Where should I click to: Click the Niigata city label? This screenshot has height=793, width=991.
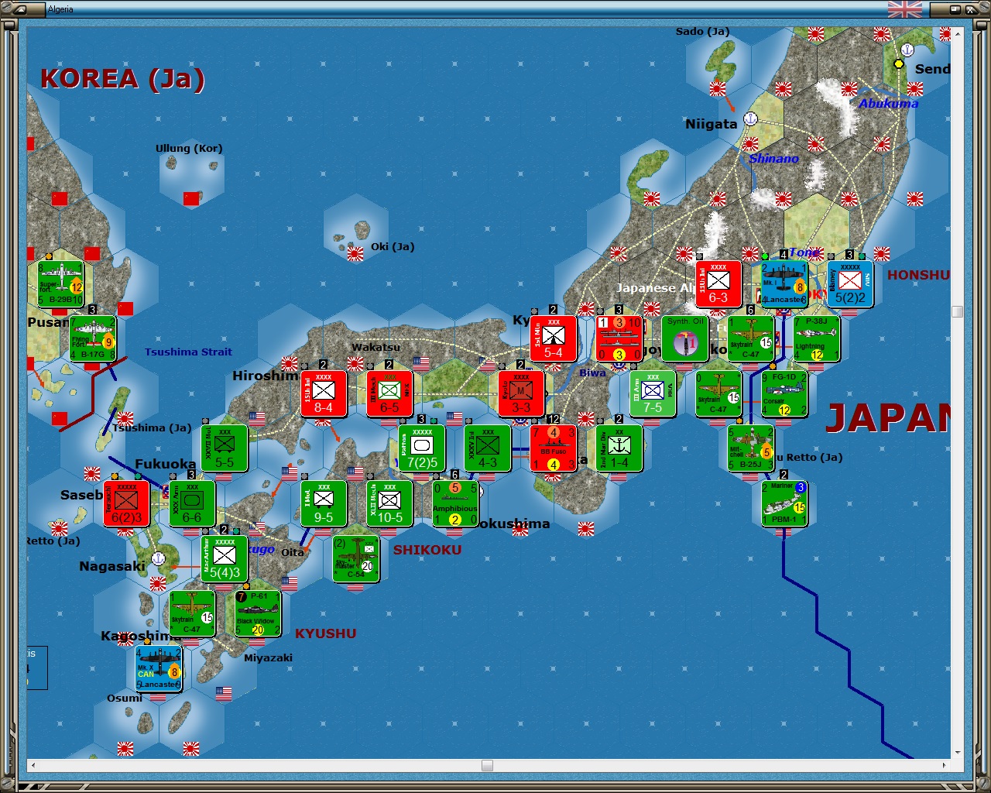pos(711,124)
